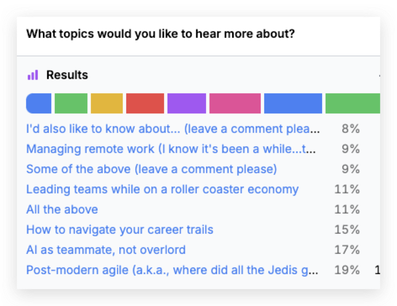Click the purple bar segment
This screenshot has width=397, height=306.
tap(187, 103)
